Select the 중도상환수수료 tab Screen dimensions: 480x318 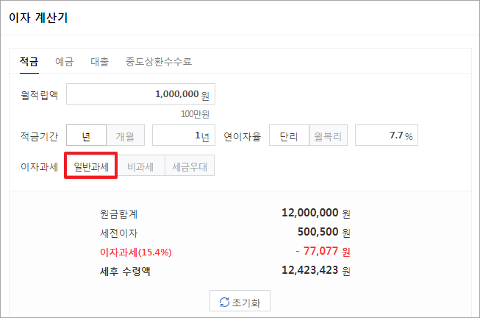point(159,62)
